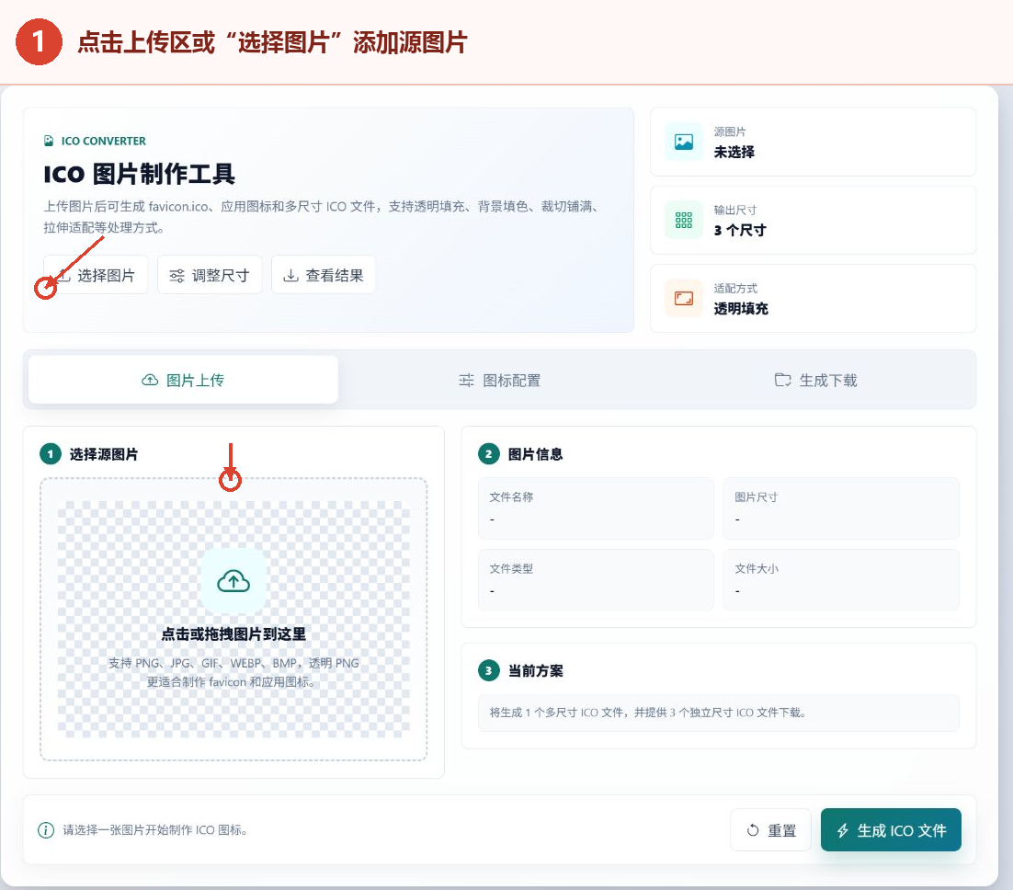1013x890 pixels.
Task: Click the 重置 button
Action: (x=770, y=830)
